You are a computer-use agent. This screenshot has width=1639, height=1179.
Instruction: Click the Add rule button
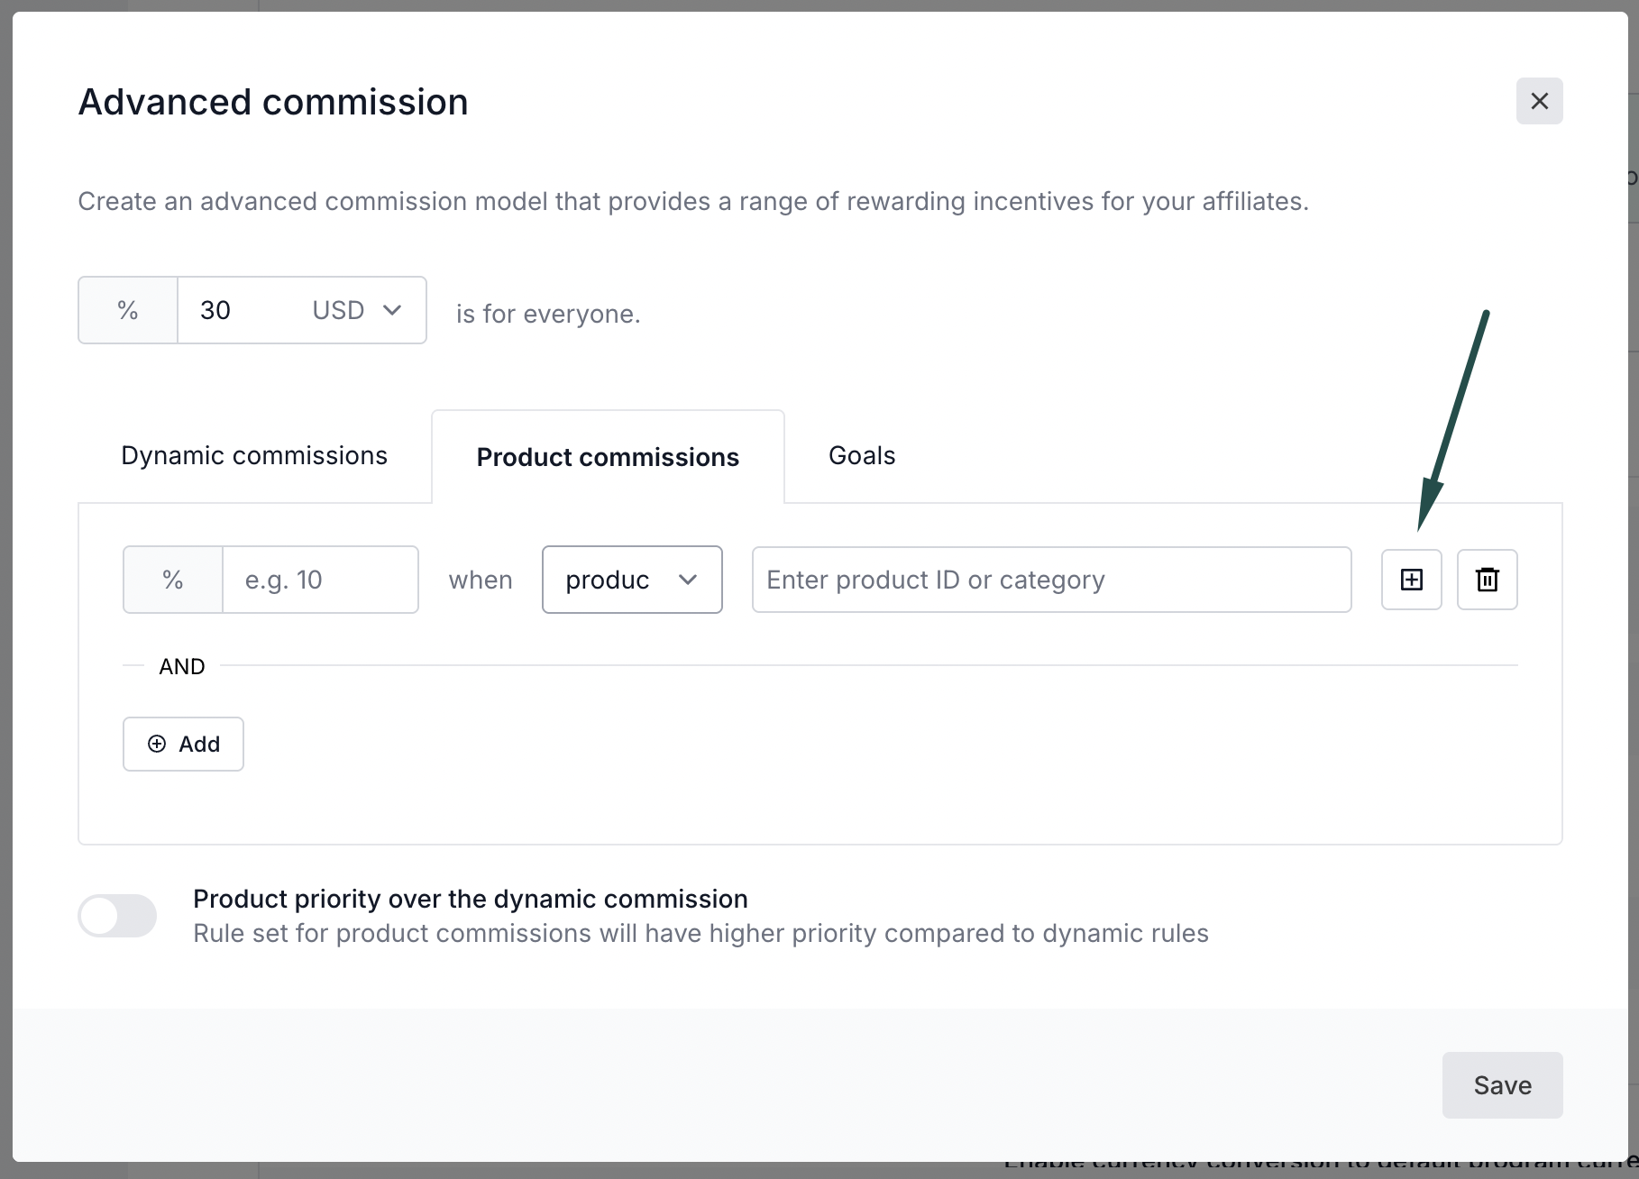183,744
